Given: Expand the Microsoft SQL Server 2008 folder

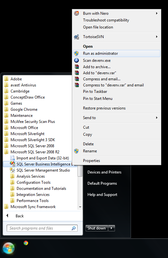Looking at the screenshot, I should (x=32, y=146).
